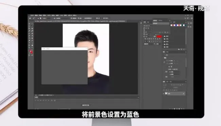Switch to the Paths tab
The width and height of the screenshot is (221, 126).
click(x=171, y=82)
